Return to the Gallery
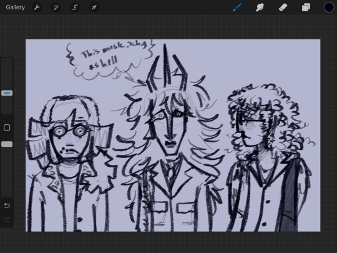This screenshot has width=337, height=253. (x=15, y=7)
